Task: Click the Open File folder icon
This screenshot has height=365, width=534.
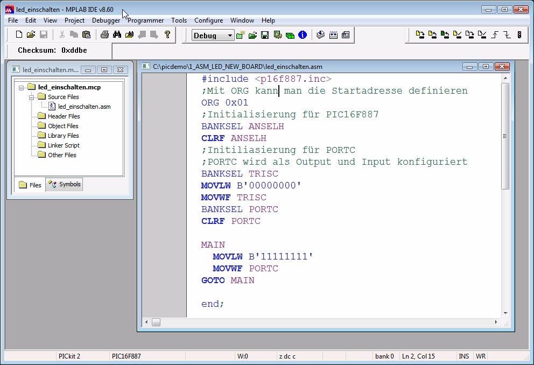Action: (x=31, y=34)
